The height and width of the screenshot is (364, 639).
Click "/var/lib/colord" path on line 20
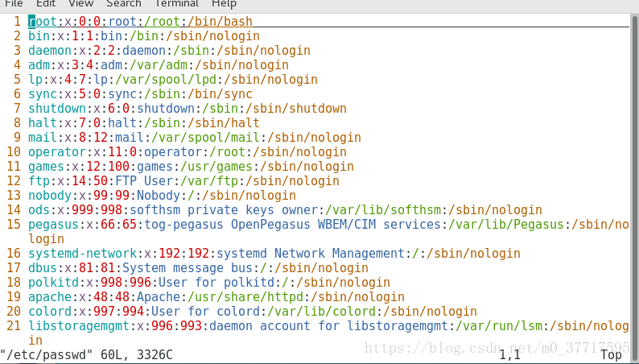[321, 312]
